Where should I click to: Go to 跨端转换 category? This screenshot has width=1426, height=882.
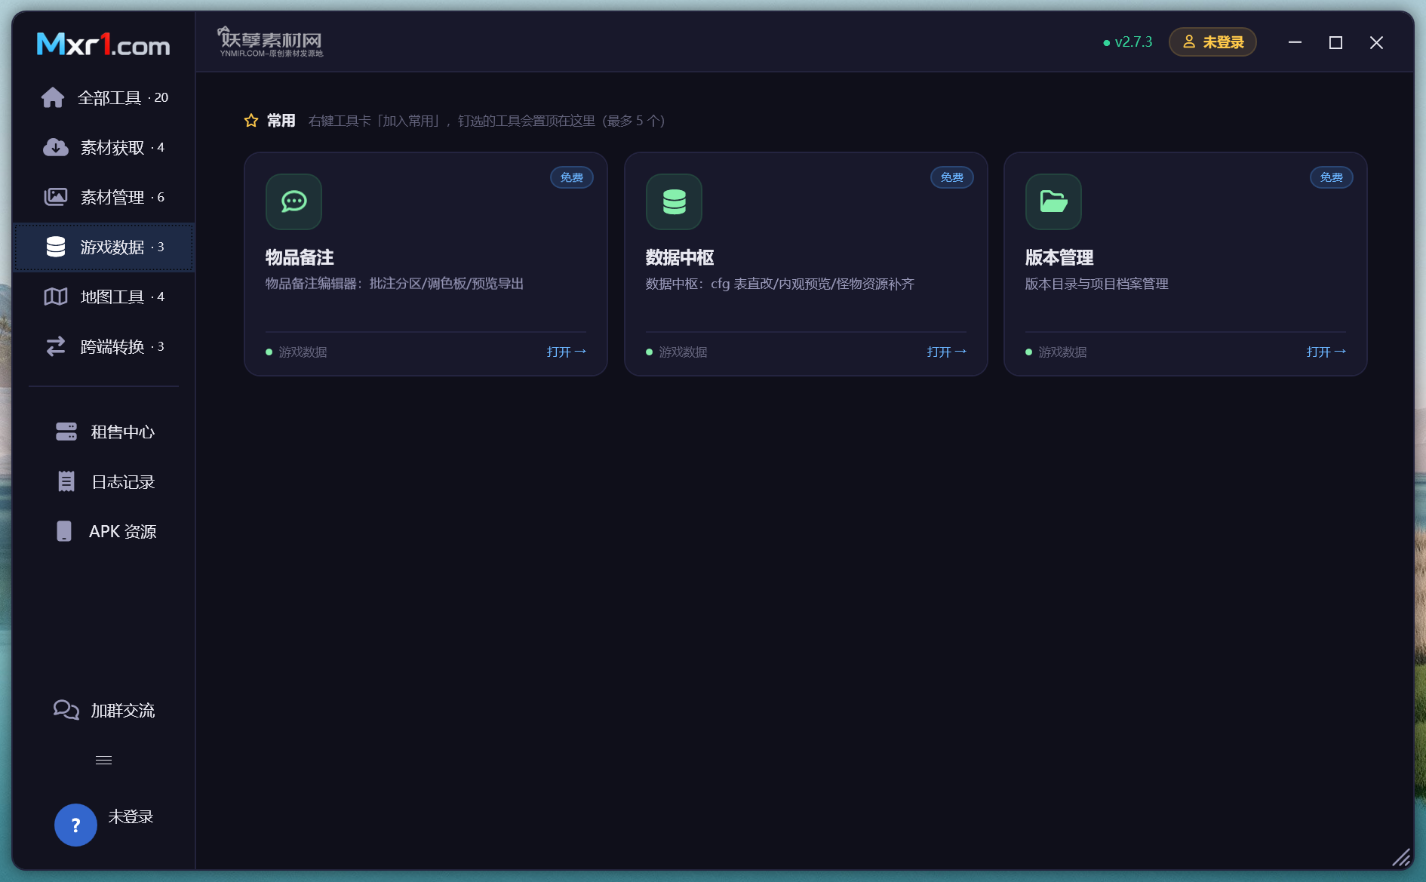103,346
